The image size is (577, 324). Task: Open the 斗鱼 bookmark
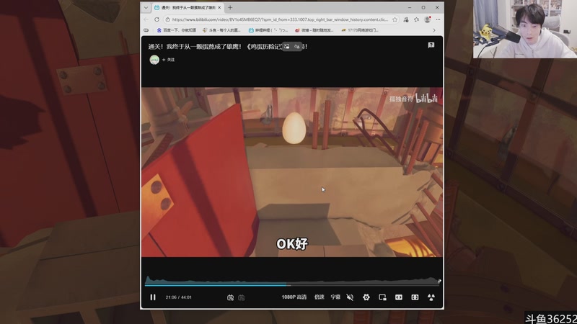[x=221, y=30]
